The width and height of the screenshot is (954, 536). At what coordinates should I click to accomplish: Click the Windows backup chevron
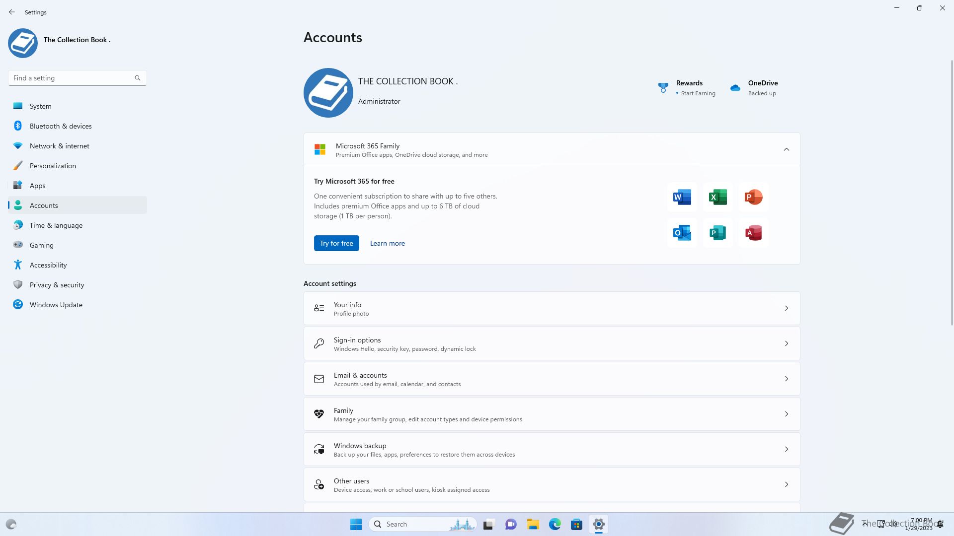[787, 449]
